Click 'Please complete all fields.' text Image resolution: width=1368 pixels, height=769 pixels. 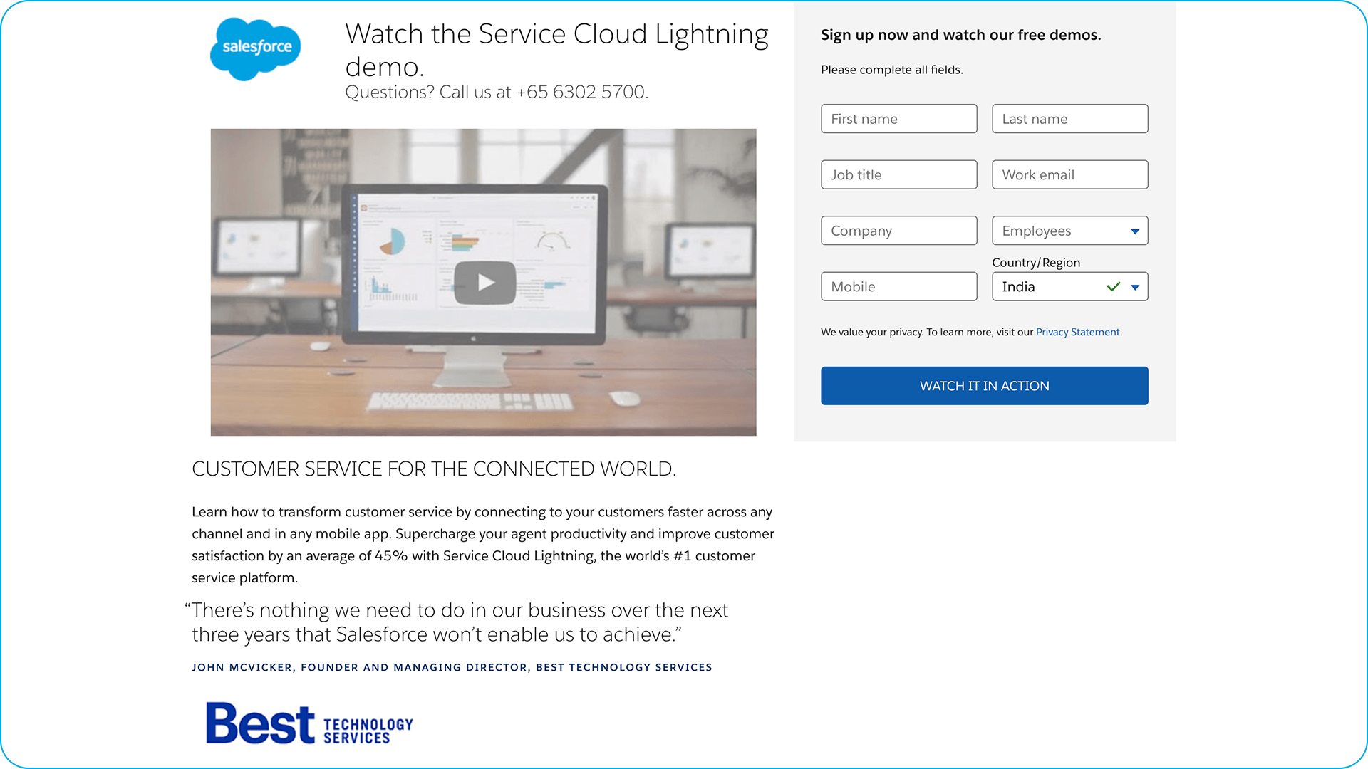point(891,70)
